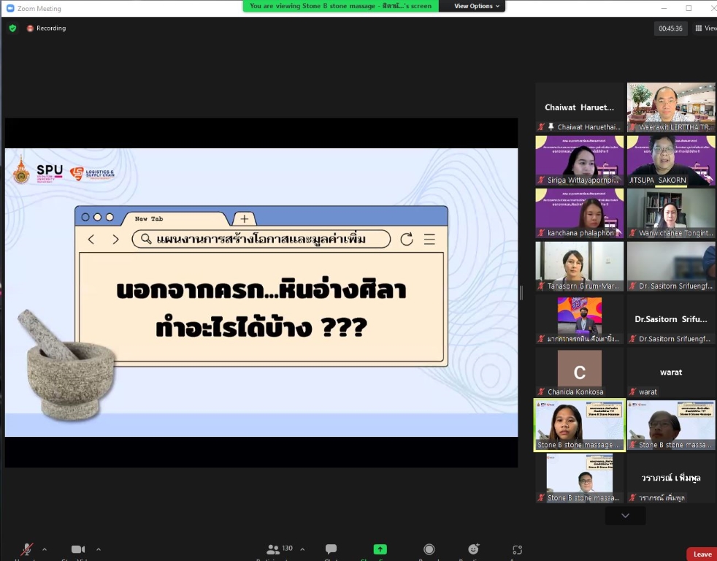The width and height of the screenshot is (717, 561).
Task: Click the green screen-sharing notification banner
Action: click(x=341, y=6)
